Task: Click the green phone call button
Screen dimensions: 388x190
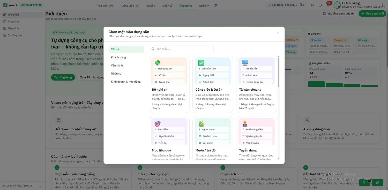Action: [x=365, y=183]
